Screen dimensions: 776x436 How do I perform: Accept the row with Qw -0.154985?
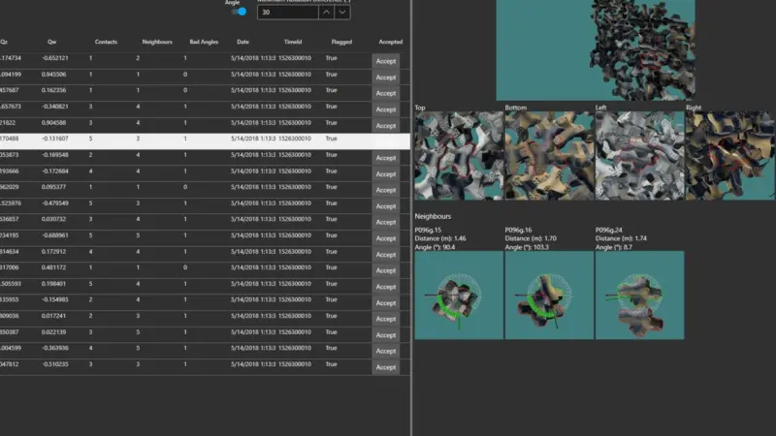385,303
